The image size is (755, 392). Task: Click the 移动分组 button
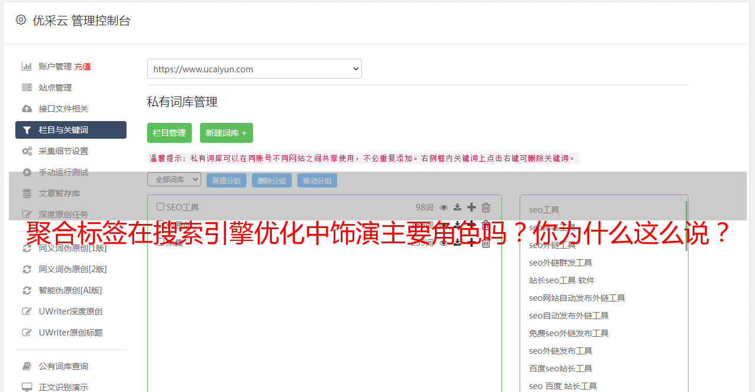coord(317,180)
